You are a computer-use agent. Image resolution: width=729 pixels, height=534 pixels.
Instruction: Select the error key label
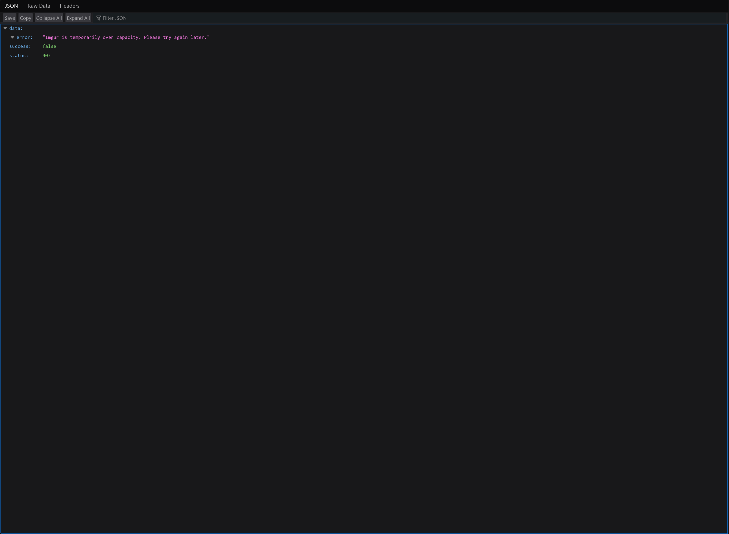tap(25, 38)
